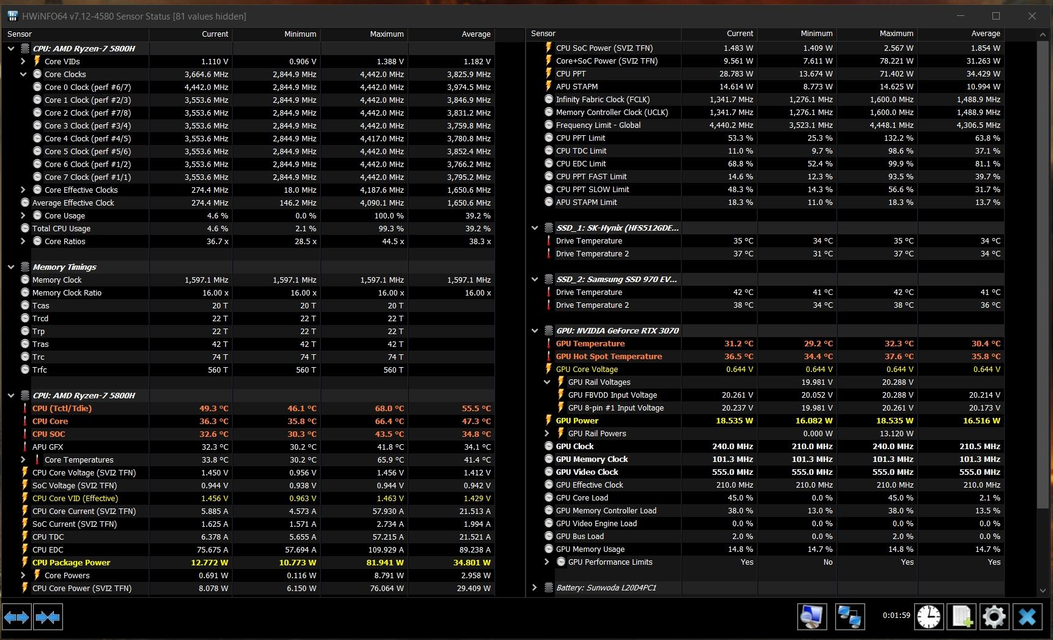Viewport: 1053px width, 640px height.
Task: Collapse the GPU: NVIDIA GeForce RTX 3070 section
Action: pyautogui.click(x=535, y=330)
